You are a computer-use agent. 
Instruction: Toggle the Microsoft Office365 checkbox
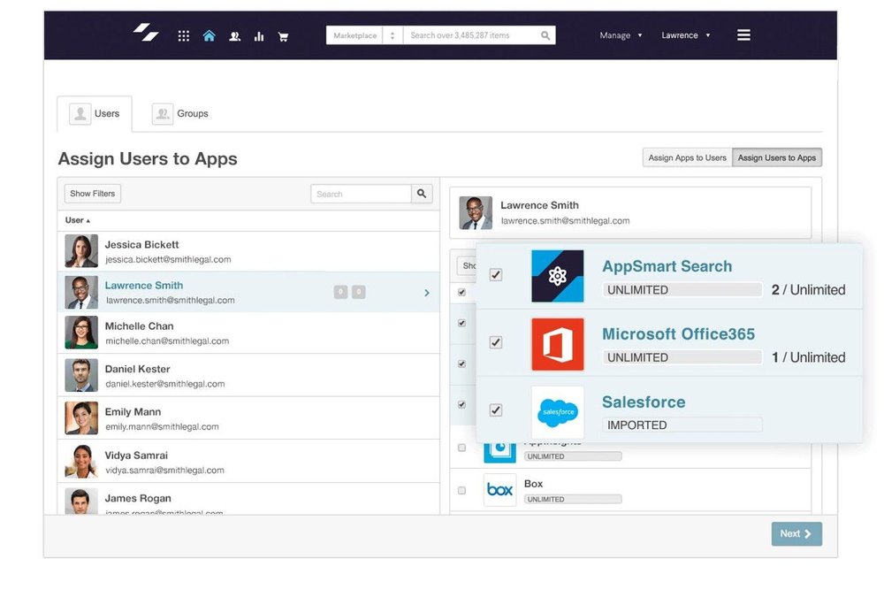click(x=496, y=342)
